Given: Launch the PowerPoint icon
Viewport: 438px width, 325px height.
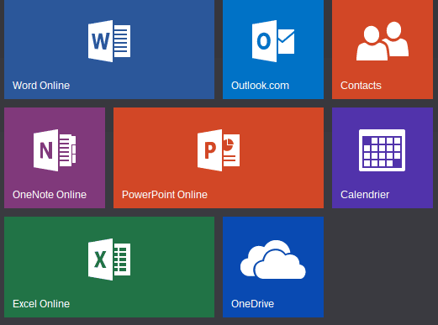Looking at the screenshot, I should [x=219, y=150].
